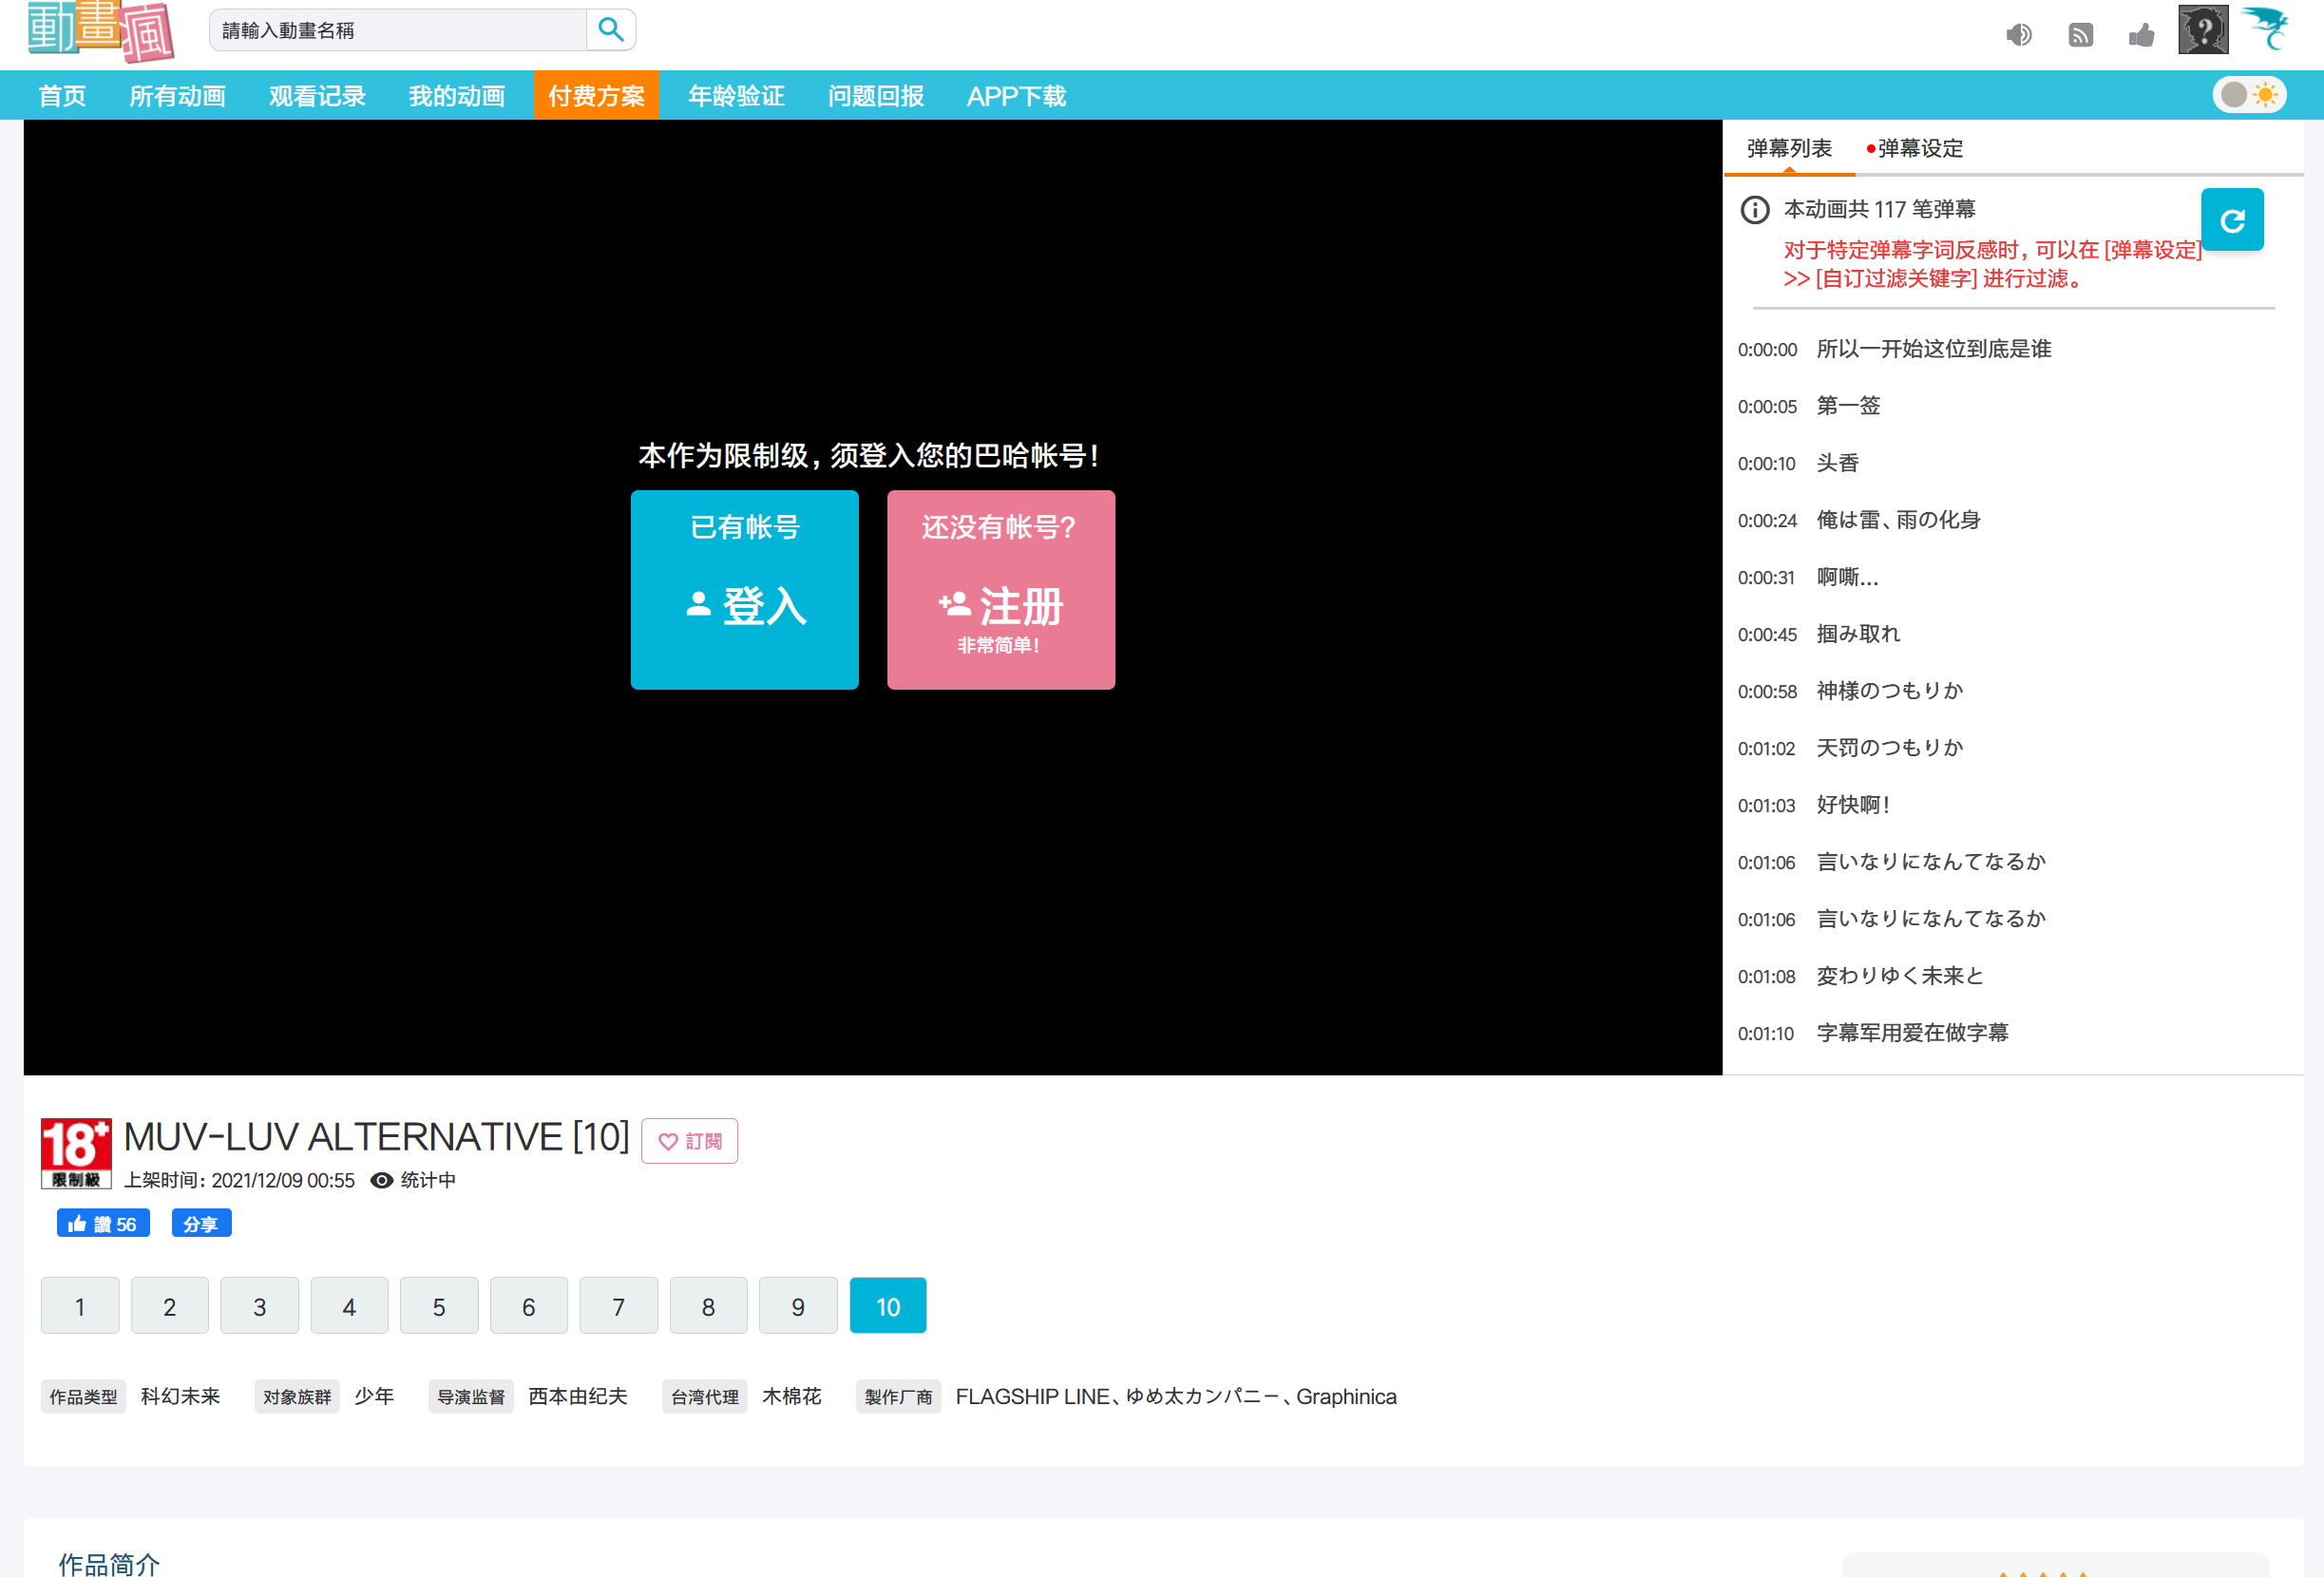Click genre value 科幻未来
The image size is (2324, 1577).
tap(180, 1396)
